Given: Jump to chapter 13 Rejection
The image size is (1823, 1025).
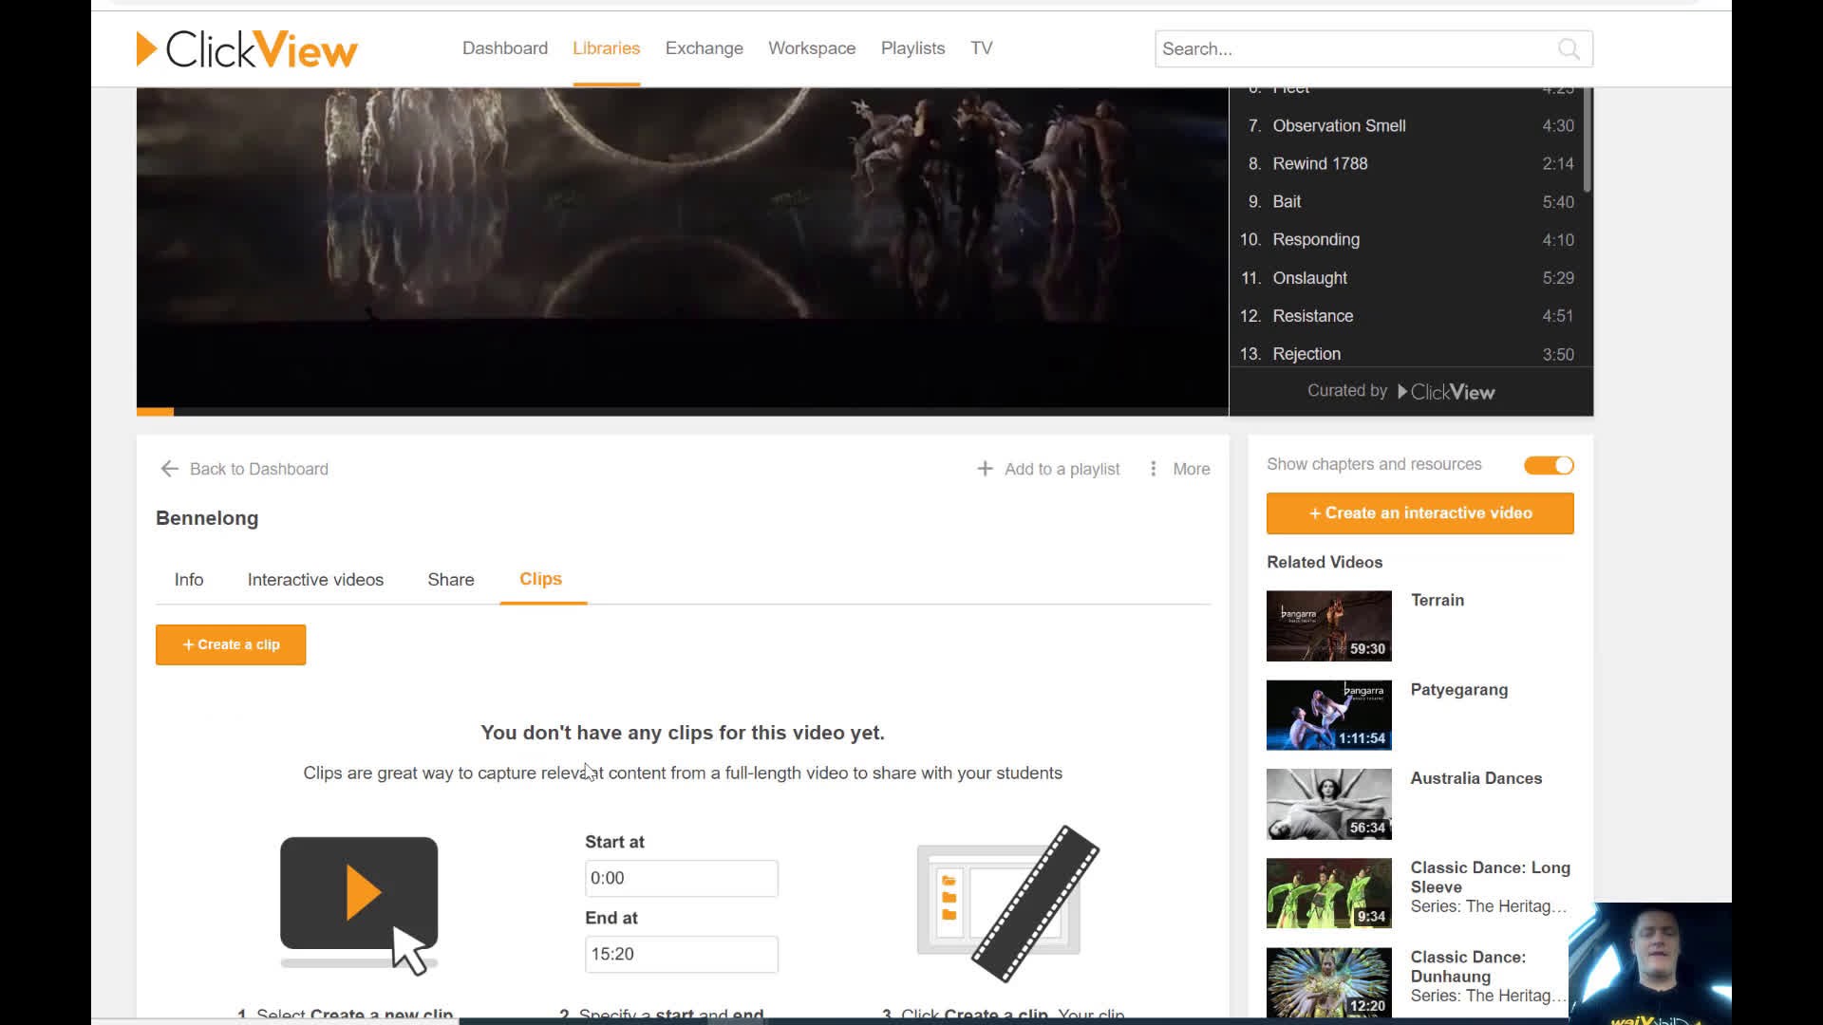Looking at the screenshot, I should click(x=1411, y=353).
